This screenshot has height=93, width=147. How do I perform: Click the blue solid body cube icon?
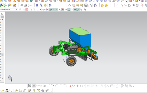pos(47,9)
